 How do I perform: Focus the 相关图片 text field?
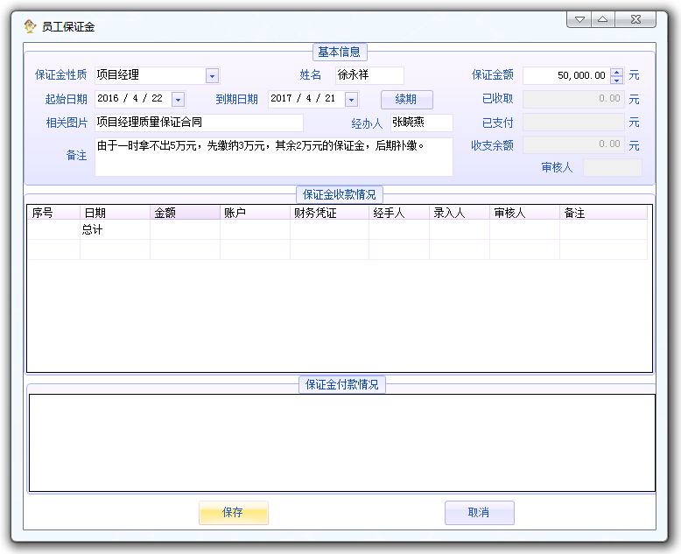tap(199, 123)
